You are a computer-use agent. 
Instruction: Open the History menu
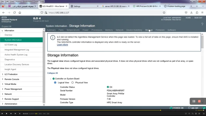(x=19, y=1)
